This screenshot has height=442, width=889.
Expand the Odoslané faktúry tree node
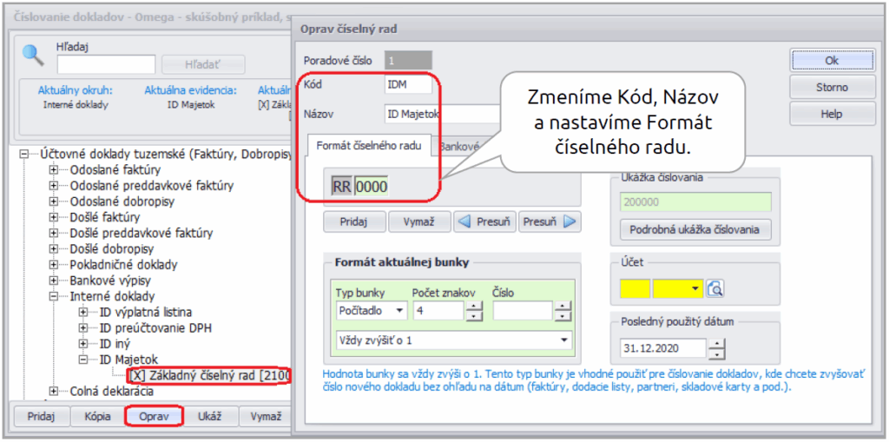pos(54,169)
